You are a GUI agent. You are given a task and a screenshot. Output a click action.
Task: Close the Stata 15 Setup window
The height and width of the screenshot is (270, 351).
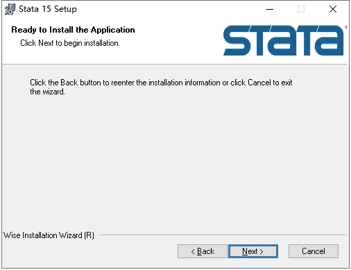pos(333,9)
